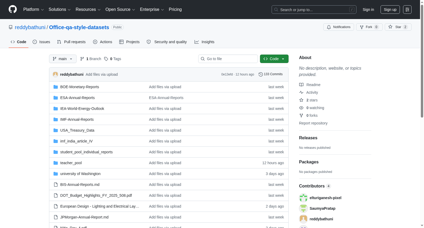Click the reddybathuni commit author avatar
This screenshot has width=424, height=228.
(55, 74)
